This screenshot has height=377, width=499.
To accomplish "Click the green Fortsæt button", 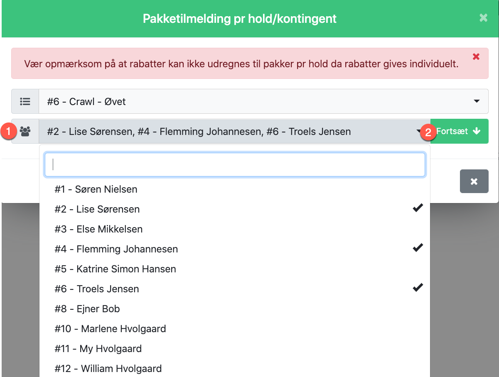I will click(459, 131).
